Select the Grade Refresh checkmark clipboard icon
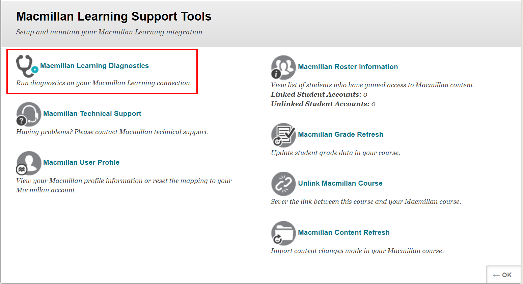The width and height of the screenshot is (523, 284). (283, 135)
